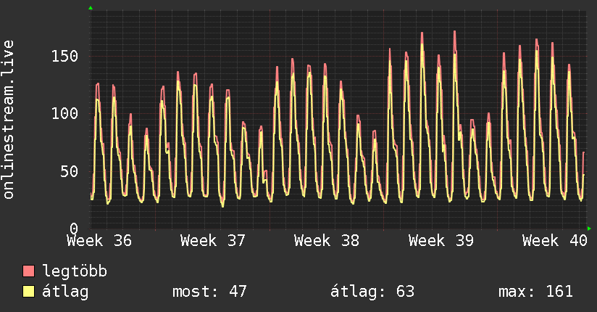
Task: Select the átlag legend label beside yellow swatch
Action: [x=65, y=292]
